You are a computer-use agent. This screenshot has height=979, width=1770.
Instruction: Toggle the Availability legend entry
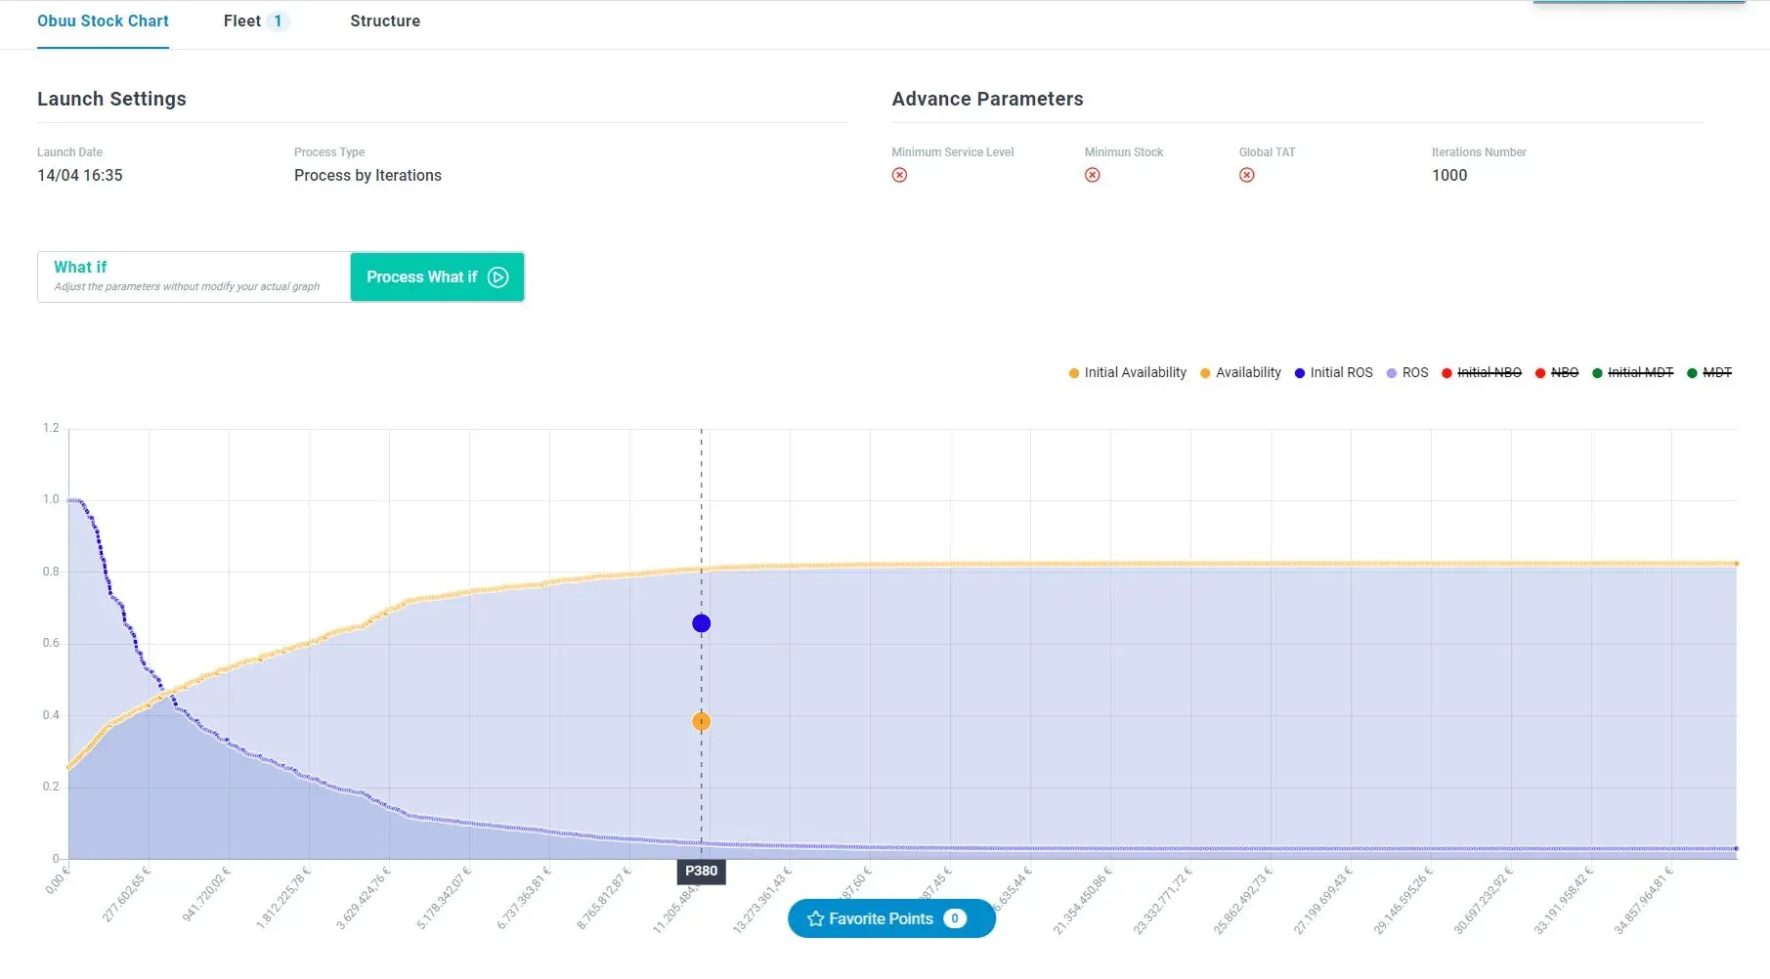1240,372
